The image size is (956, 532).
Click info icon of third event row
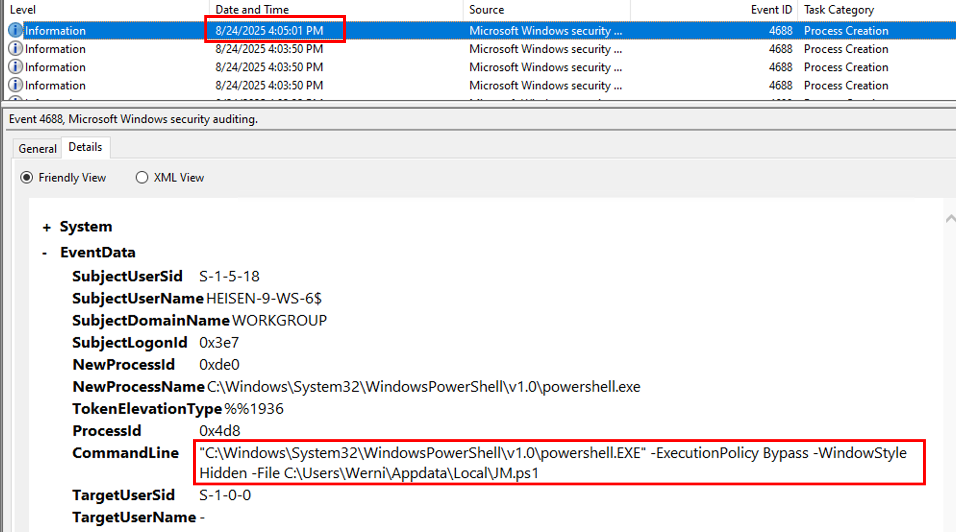(x=15, y=67)
